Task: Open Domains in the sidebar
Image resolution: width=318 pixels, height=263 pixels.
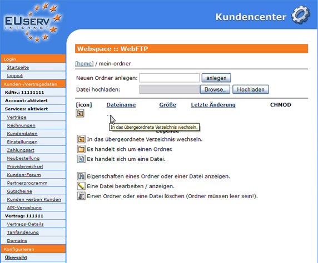Action: 17,241
